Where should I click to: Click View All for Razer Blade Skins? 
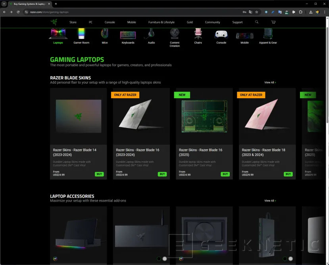(270, 82)
